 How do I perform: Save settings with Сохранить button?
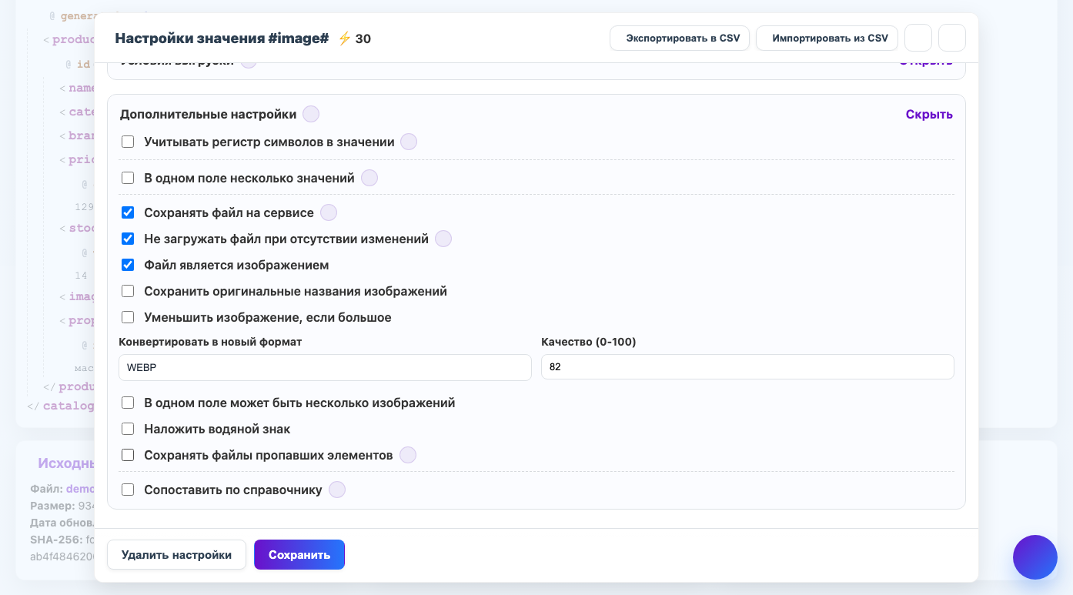(x=299, y=554)
